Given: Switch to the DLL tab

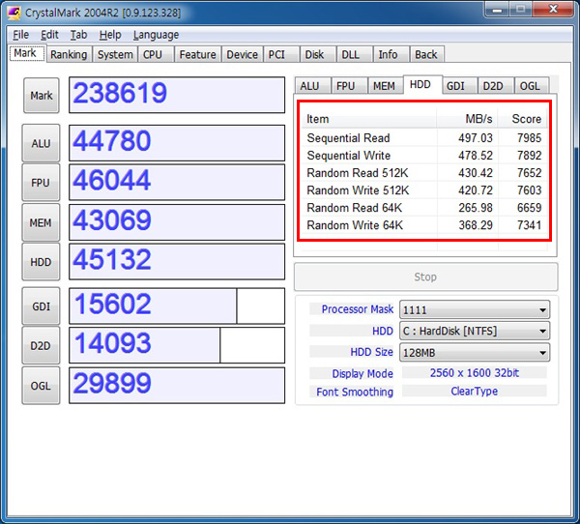Looking at the screenshot, I should coord(354,54).
